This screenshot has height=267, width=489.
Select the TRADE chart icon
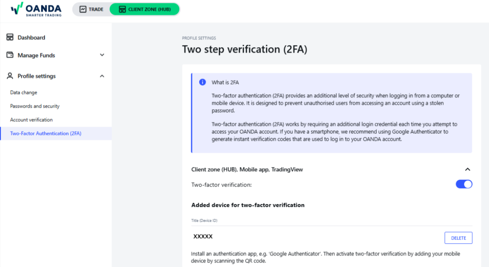click(84, 9)
